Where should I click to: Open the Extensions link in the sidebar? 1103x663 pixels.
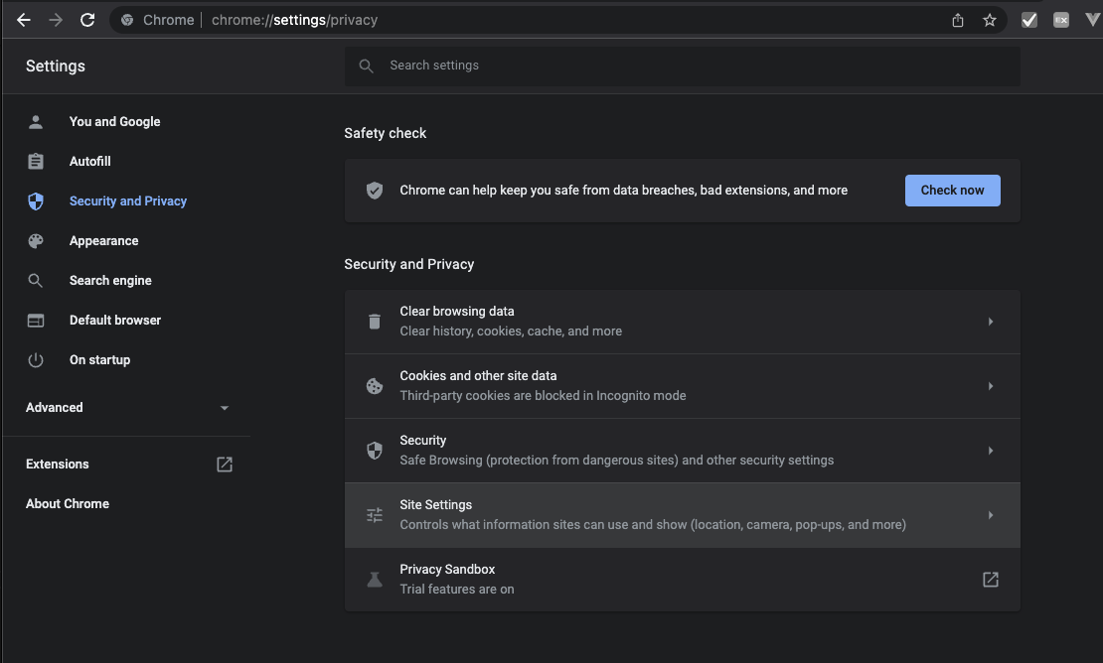[57, 464]
